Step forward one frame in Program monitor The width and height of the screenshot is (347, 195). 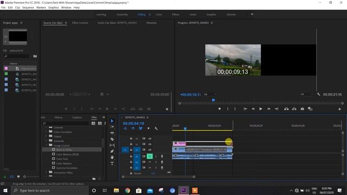[x=269, y=109]
